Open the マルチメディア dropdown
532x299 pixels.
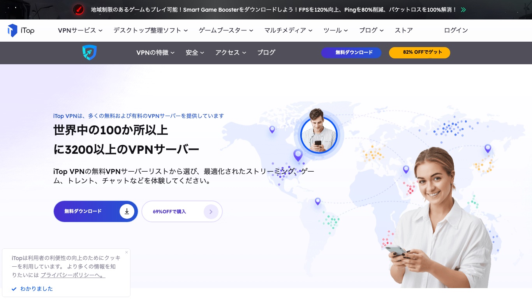(x=288, y=30)
